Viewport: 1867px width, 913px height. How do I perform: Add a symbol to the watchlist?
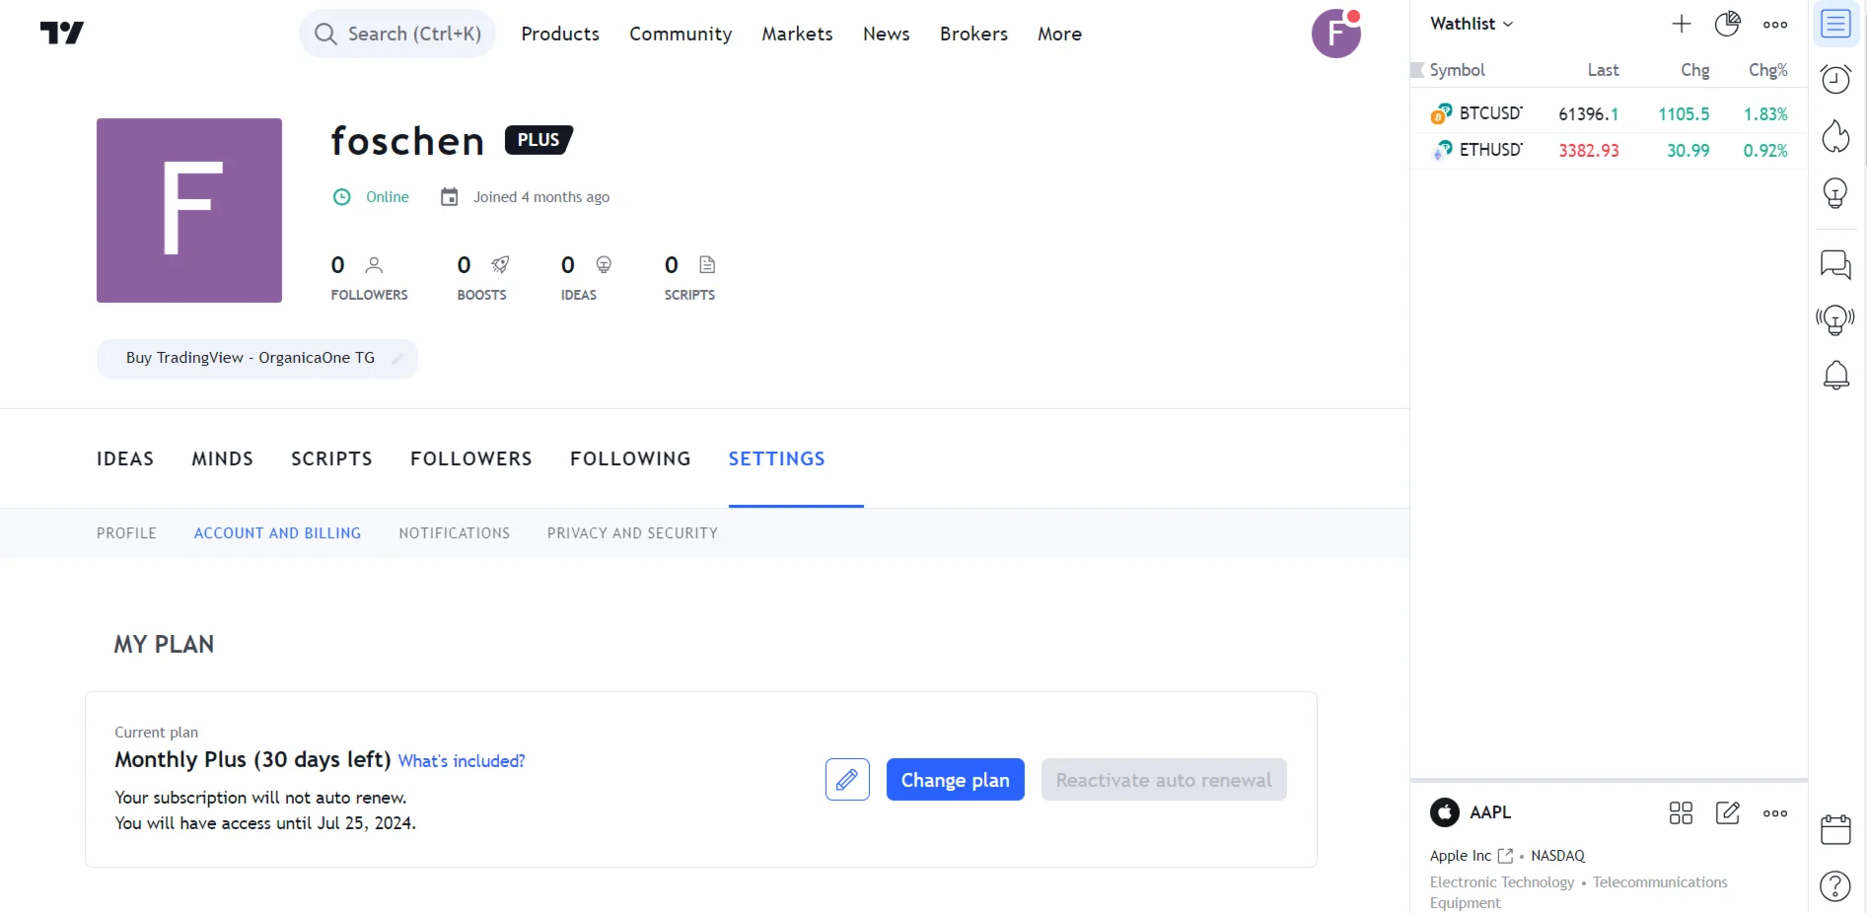(1682, 25)
